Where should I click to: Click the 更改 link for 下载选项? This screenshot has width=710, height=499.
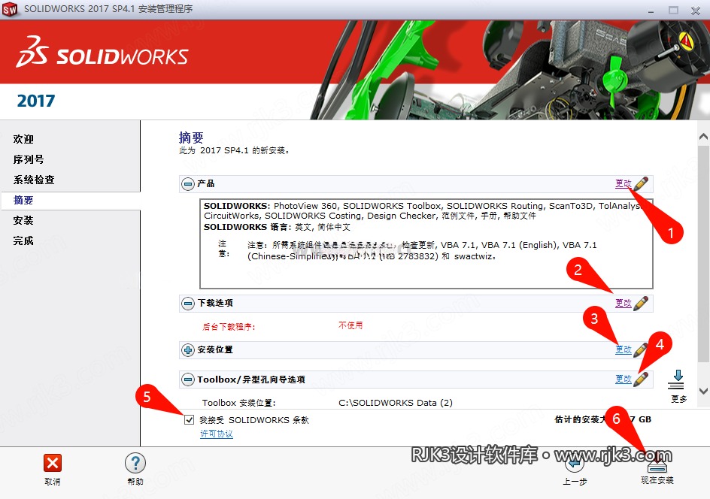click(623, 303)
